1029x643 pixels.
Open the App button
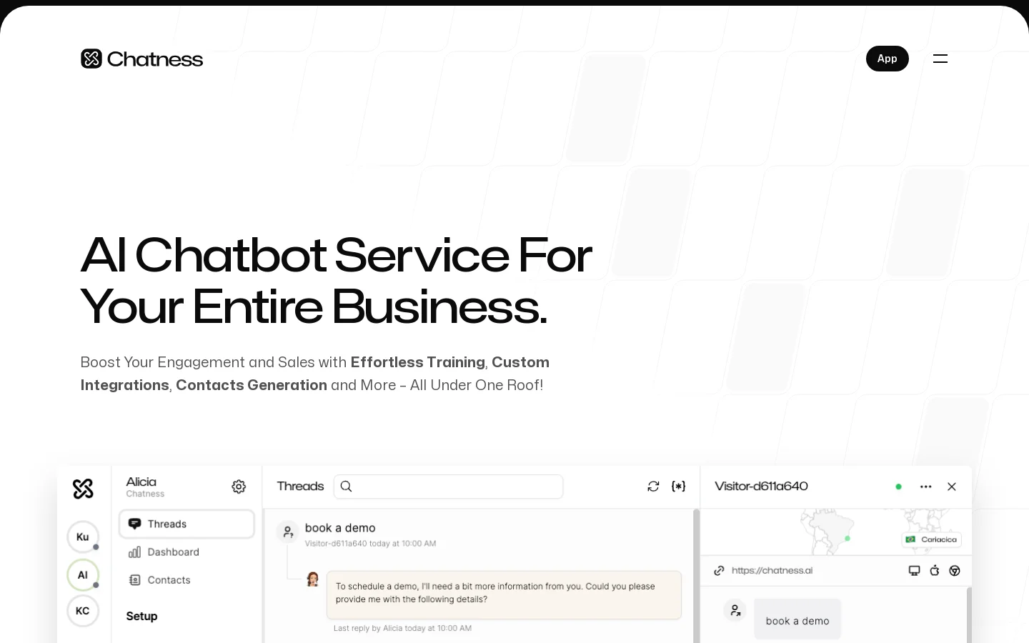[x=887, y=59]
